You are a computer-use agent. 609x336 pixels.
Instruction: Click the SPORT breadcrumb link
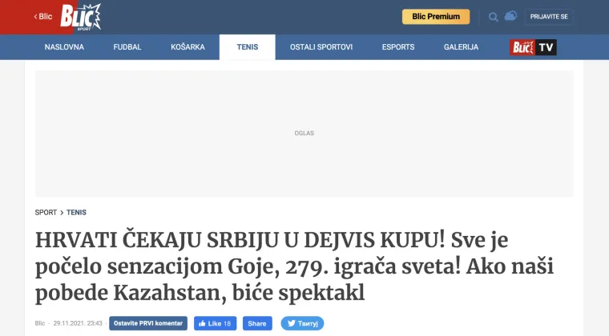[46, 212]
